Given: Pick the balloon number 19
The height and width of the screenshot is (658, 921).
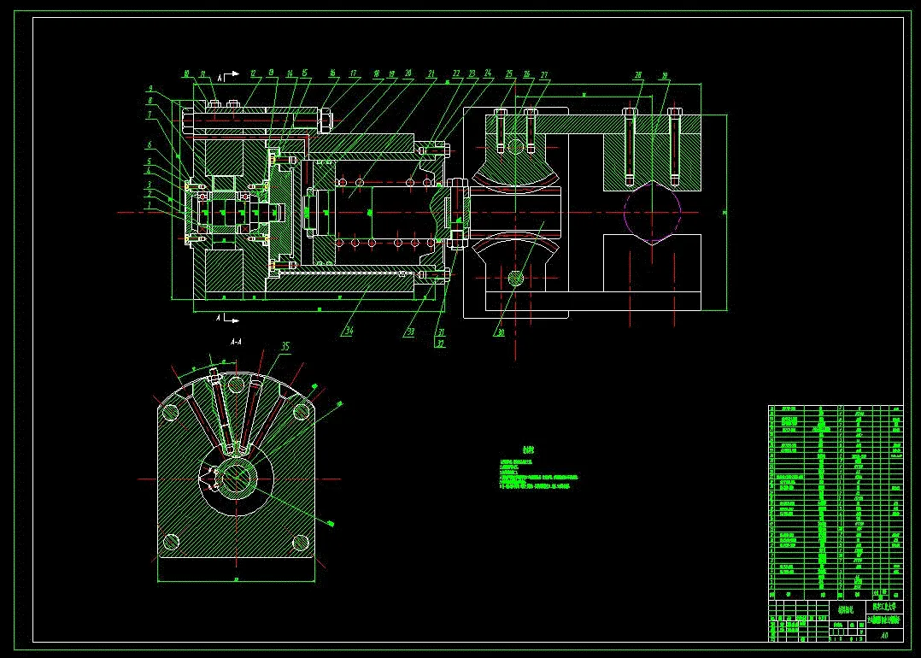Looking at the screenshot, I should (x=392, y=74).
